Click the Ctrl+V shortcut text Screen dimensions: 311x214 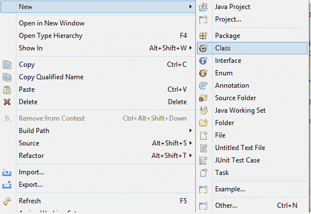click(x=177, y=89)
